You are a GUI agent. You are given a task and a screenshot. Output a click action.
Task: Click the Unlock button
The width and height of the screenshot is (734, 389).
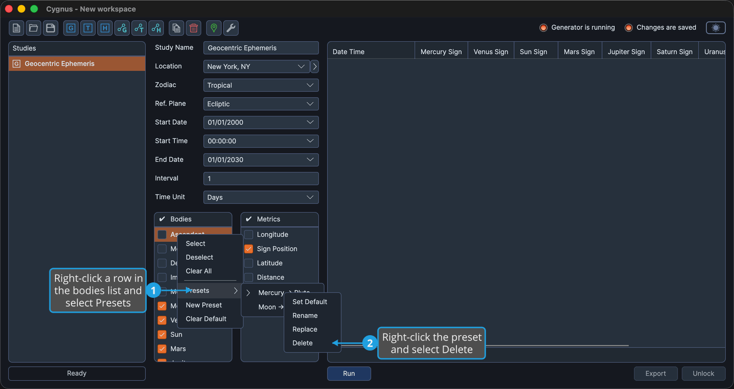click(704, 374)
